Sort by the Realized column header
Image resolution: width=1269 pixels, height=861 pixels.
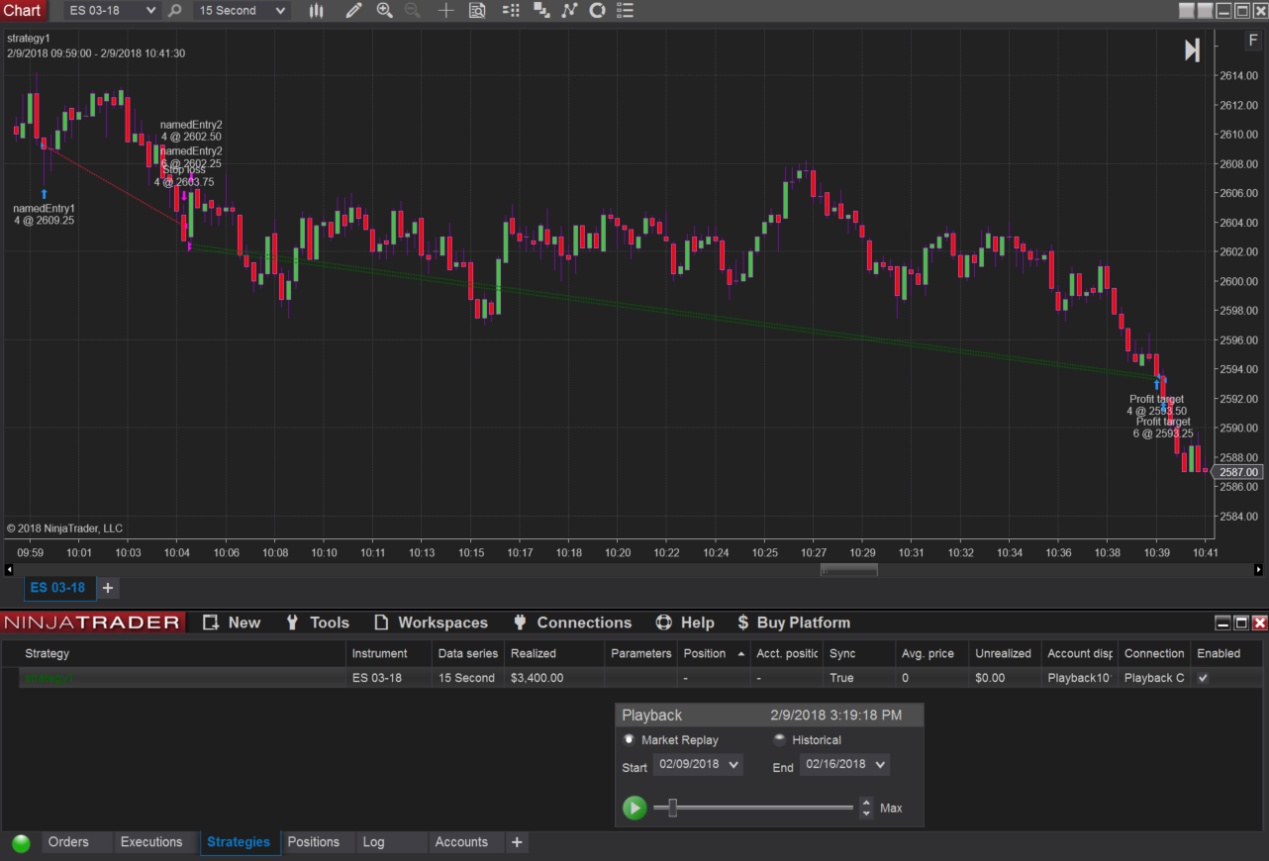coord(554,653)
